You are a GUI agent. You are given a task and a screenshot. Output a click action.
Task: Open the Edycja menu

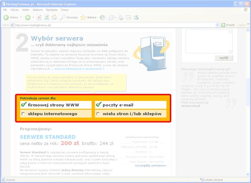pyautogui.click(x=15, y=10)
